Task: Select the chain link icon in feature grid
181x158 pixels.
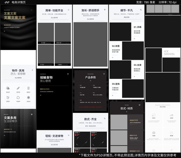Action: click(18, 88)
